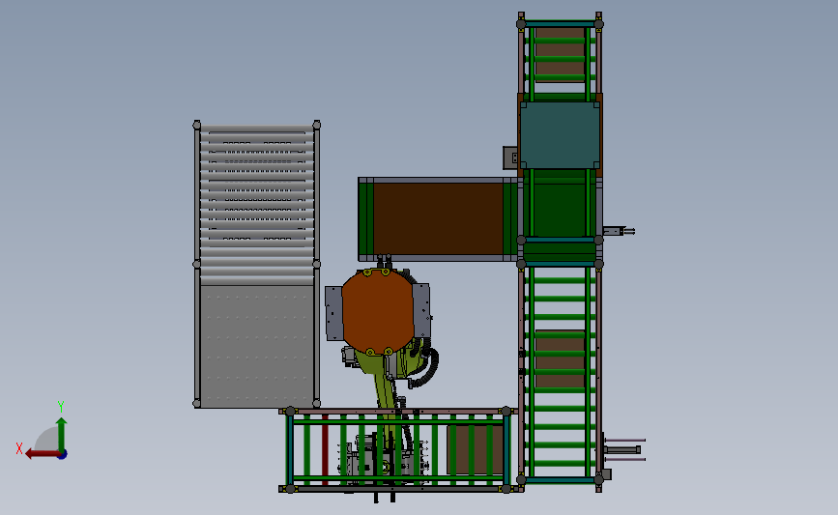Select the pneumatic cylinder at the lower right corner
The image size is (838, 515).
[623, 450]
